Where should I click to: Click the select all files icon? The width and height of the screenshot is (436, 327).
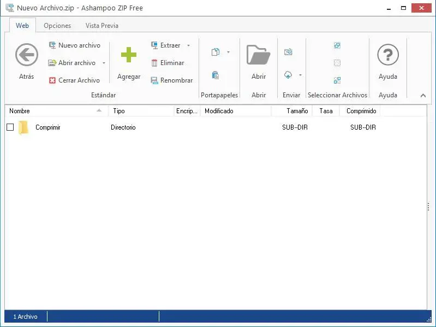coord(337,45)
